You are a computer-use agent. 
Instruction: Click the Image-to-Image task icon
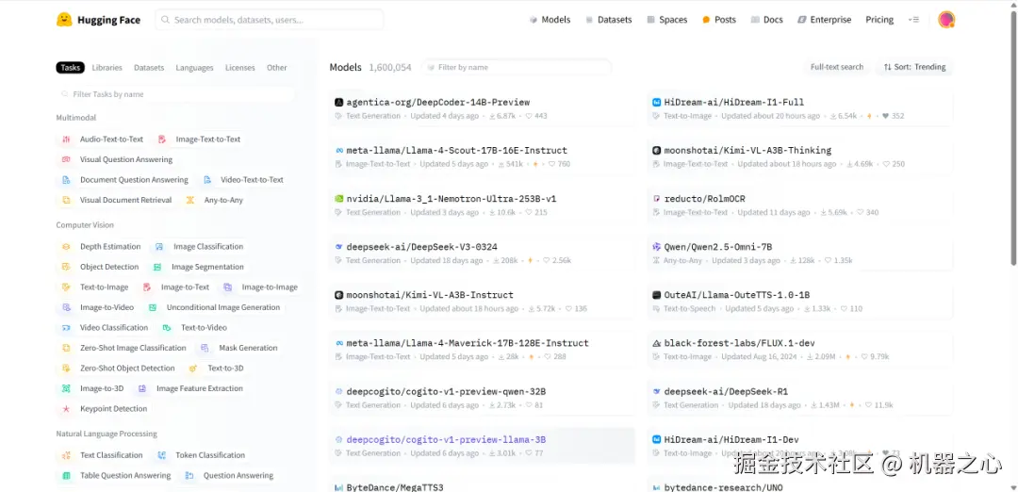point(228,287)
